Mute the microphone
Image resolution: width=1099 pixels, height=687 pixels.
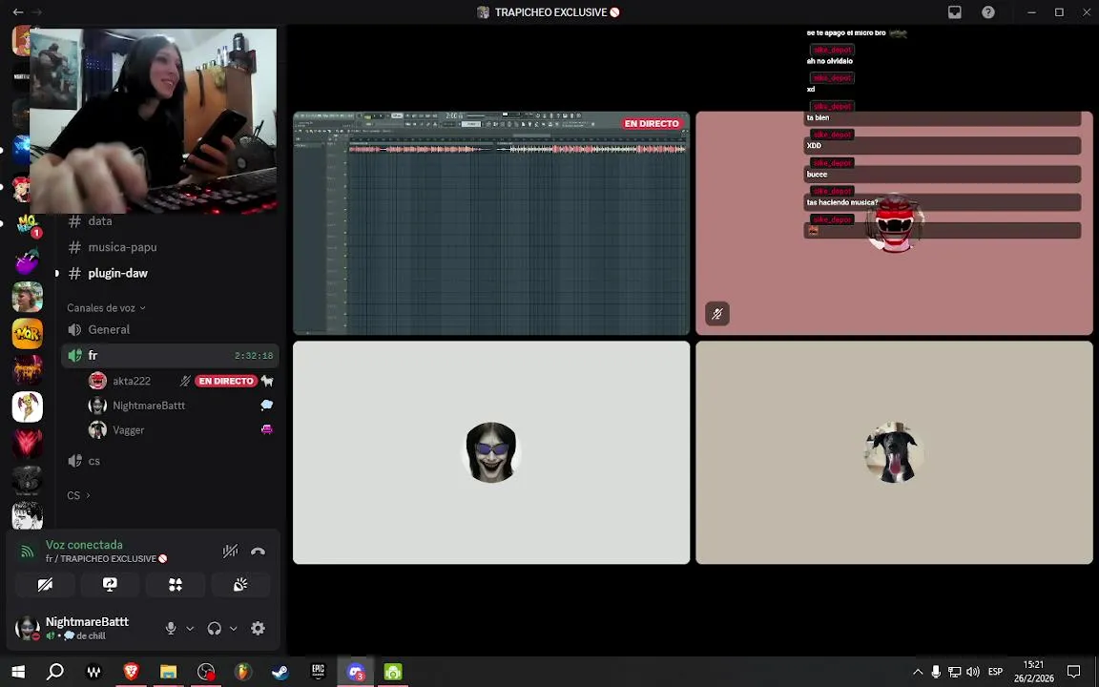[171, 628]
